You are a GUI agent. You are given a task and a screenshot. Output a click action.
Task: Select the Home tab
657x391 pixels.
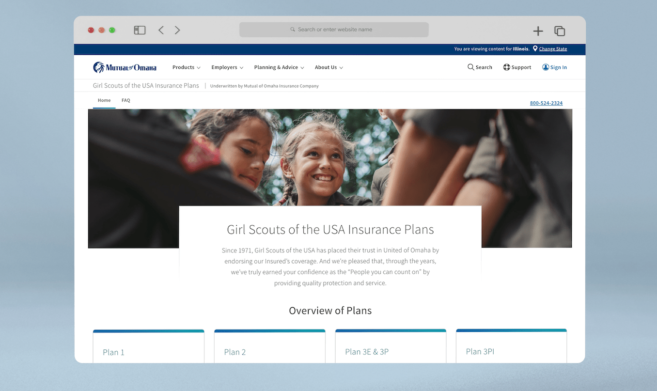[104, 100]
